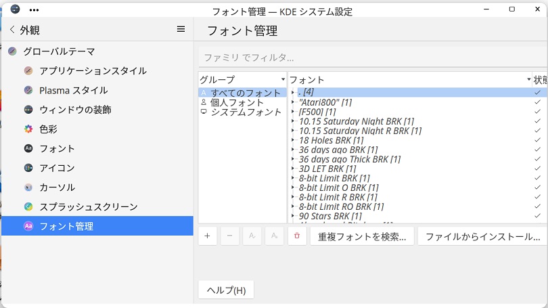
Task: Expand the 8-bit Limit RO BRK family
Action: (293, 206)
